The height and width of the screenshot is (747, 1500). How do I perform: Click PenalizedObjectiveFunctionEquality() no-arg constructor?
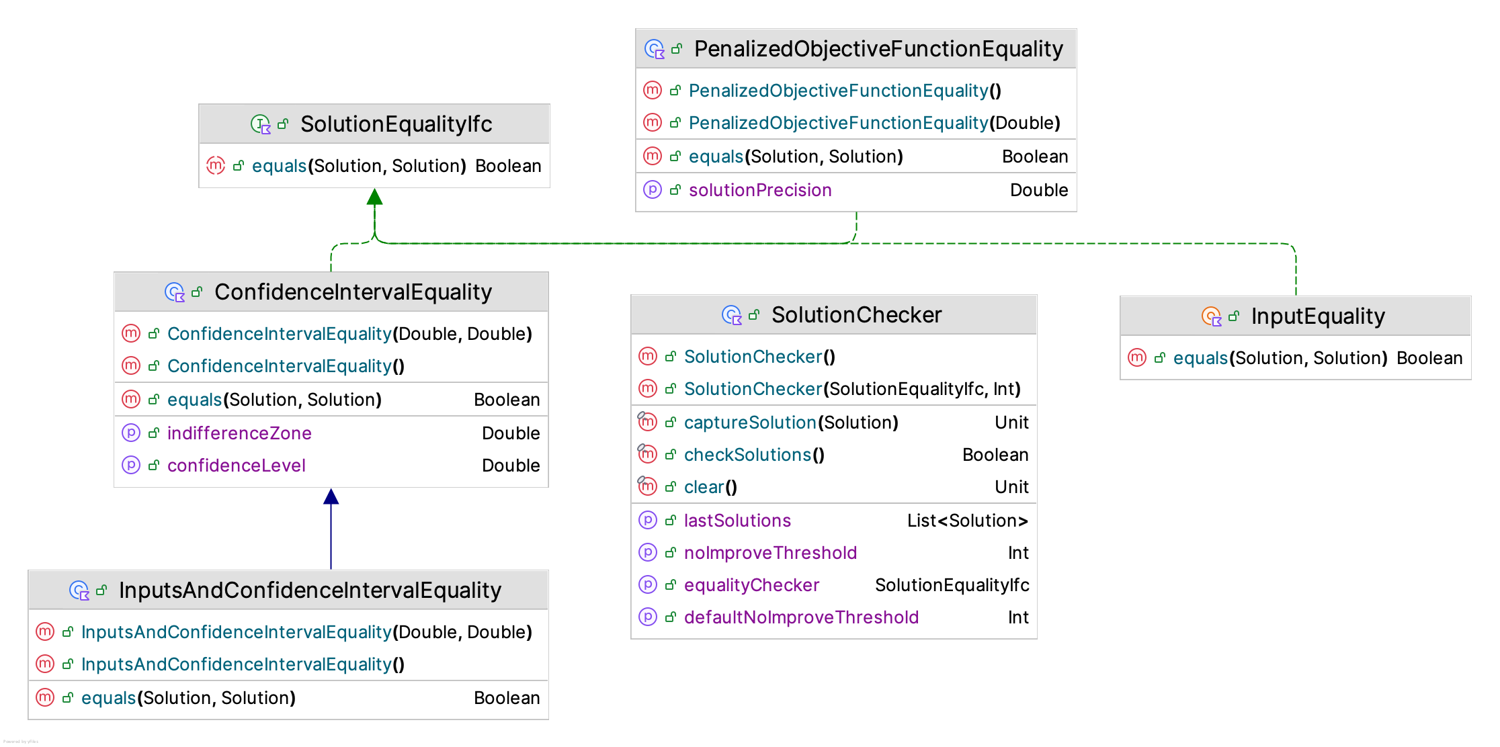(x=845, y=91)
